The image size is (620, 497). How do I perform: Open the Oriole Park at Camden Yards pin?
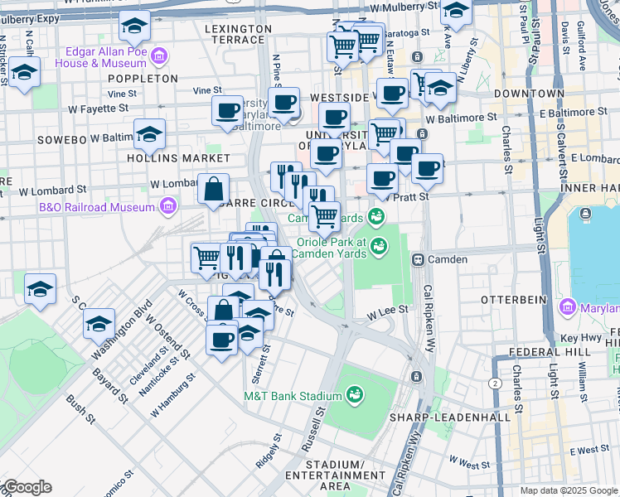pos(379,248)
